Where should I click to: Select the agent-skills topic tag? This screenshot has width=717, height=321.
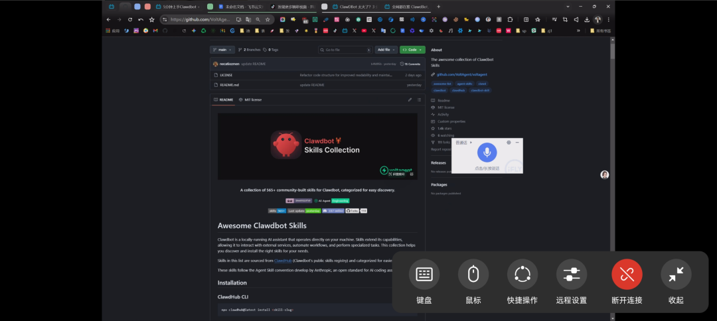coord(465,84)
